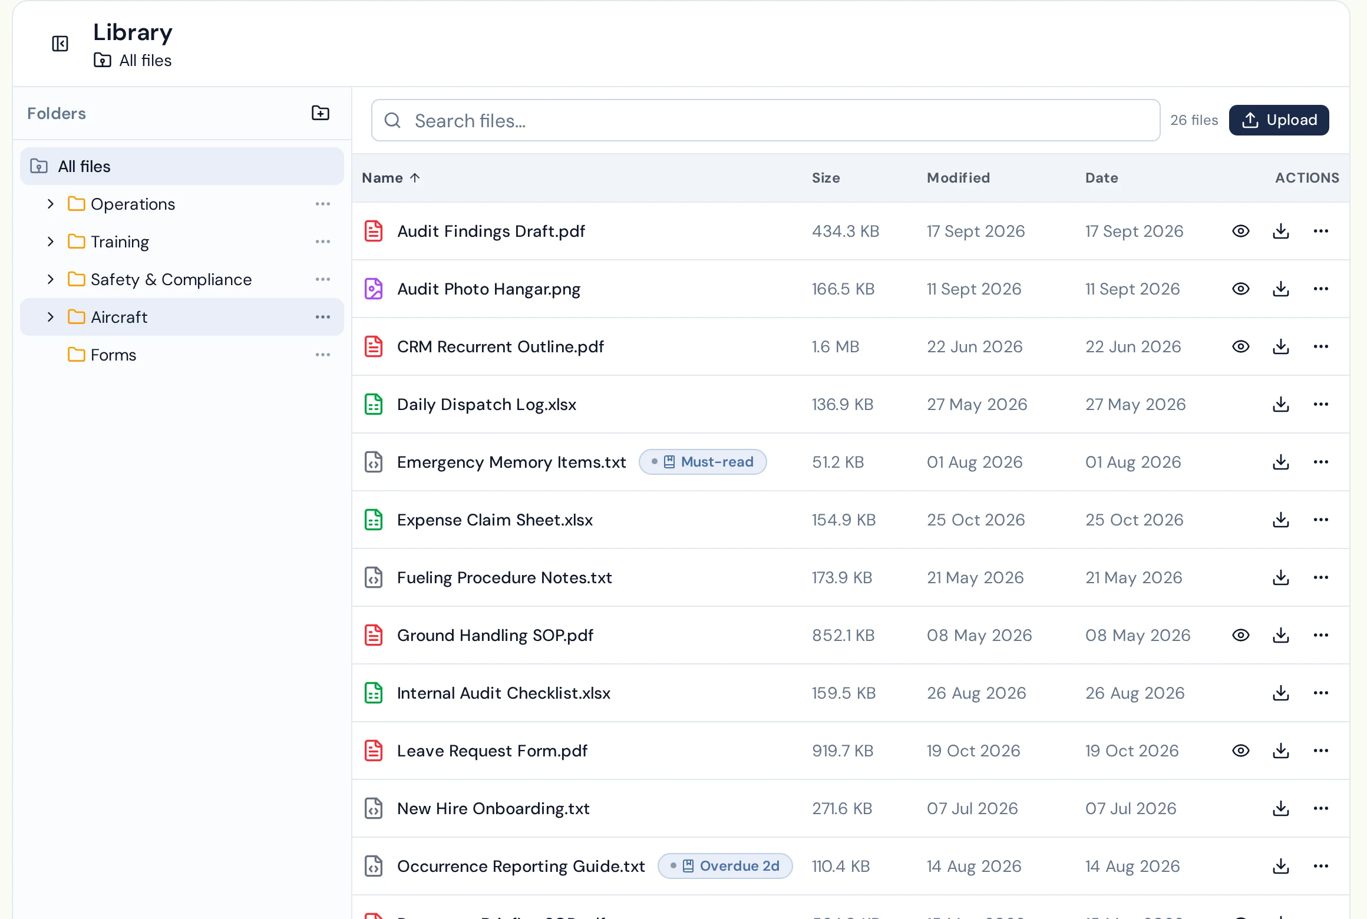The image size is (1367, 919).
Task: Preview CRM Recurrent Outline.pdf with eye icon
Action: [x=1241, y=346]
